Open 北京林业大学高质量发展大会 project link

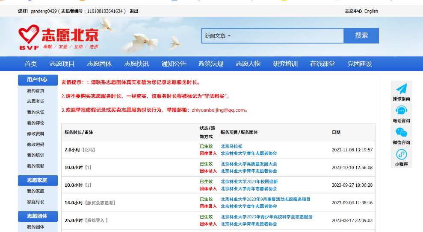(249, 164)
